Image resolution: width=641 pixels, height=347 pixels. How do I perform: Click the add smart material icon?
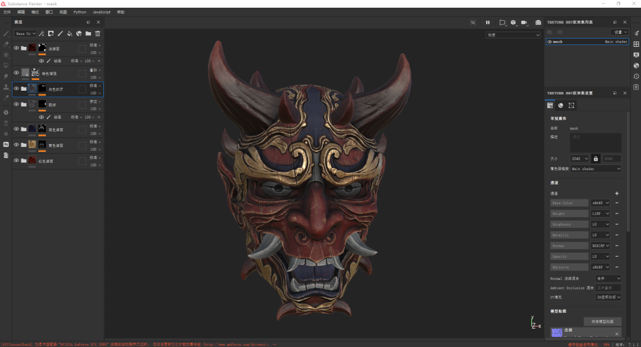click(79, 34)
